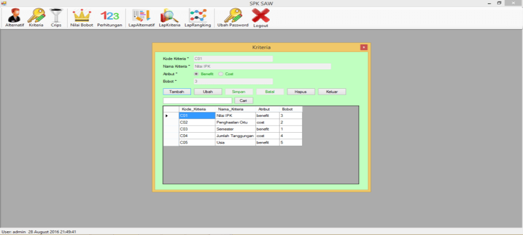Click the Hapus button
Screen dimensions: 523x235
(300, 92)
